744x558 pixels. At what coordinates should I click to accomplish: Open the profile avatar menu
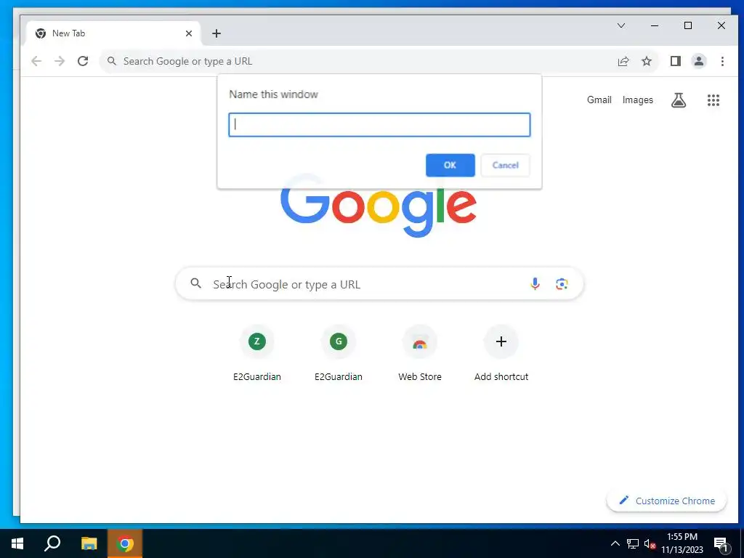pyautogui.click(x=698, y=61)
